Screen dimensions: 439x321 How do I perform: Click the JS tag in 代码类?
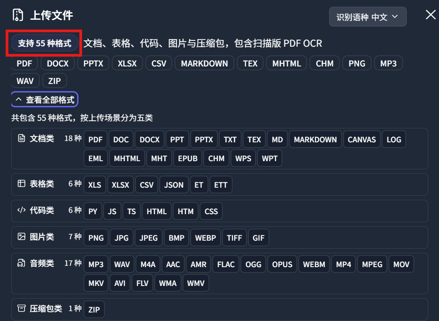[112, 211]
